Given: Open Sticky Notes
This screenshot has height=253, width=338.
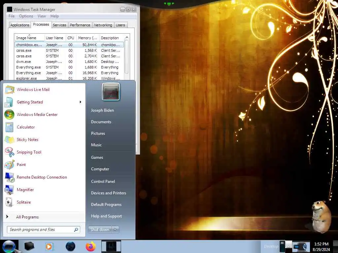Looking at the screenshot, I should [27, 139].
